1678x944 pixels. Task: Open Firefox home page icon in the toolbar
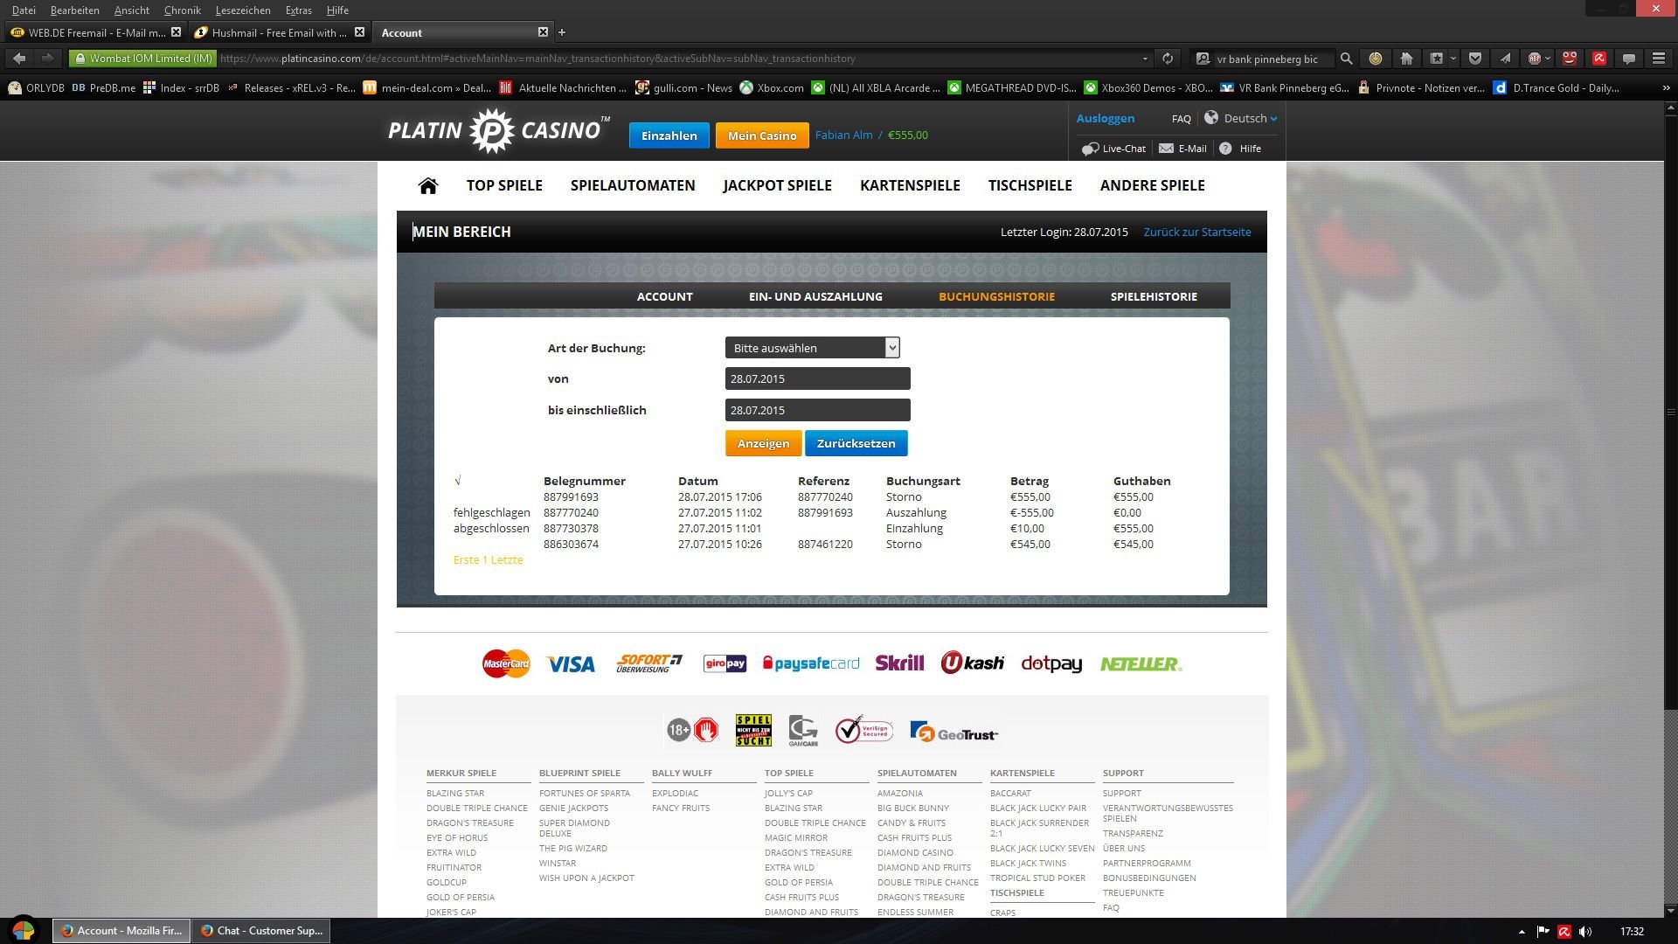click(1406, 59)
